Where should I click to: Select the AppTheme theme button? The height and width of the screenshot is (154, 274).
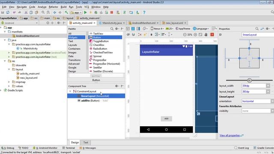coord(183,29)
